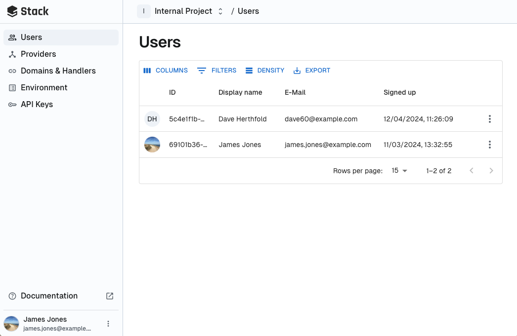Open the Density options menu

(265, 71)
